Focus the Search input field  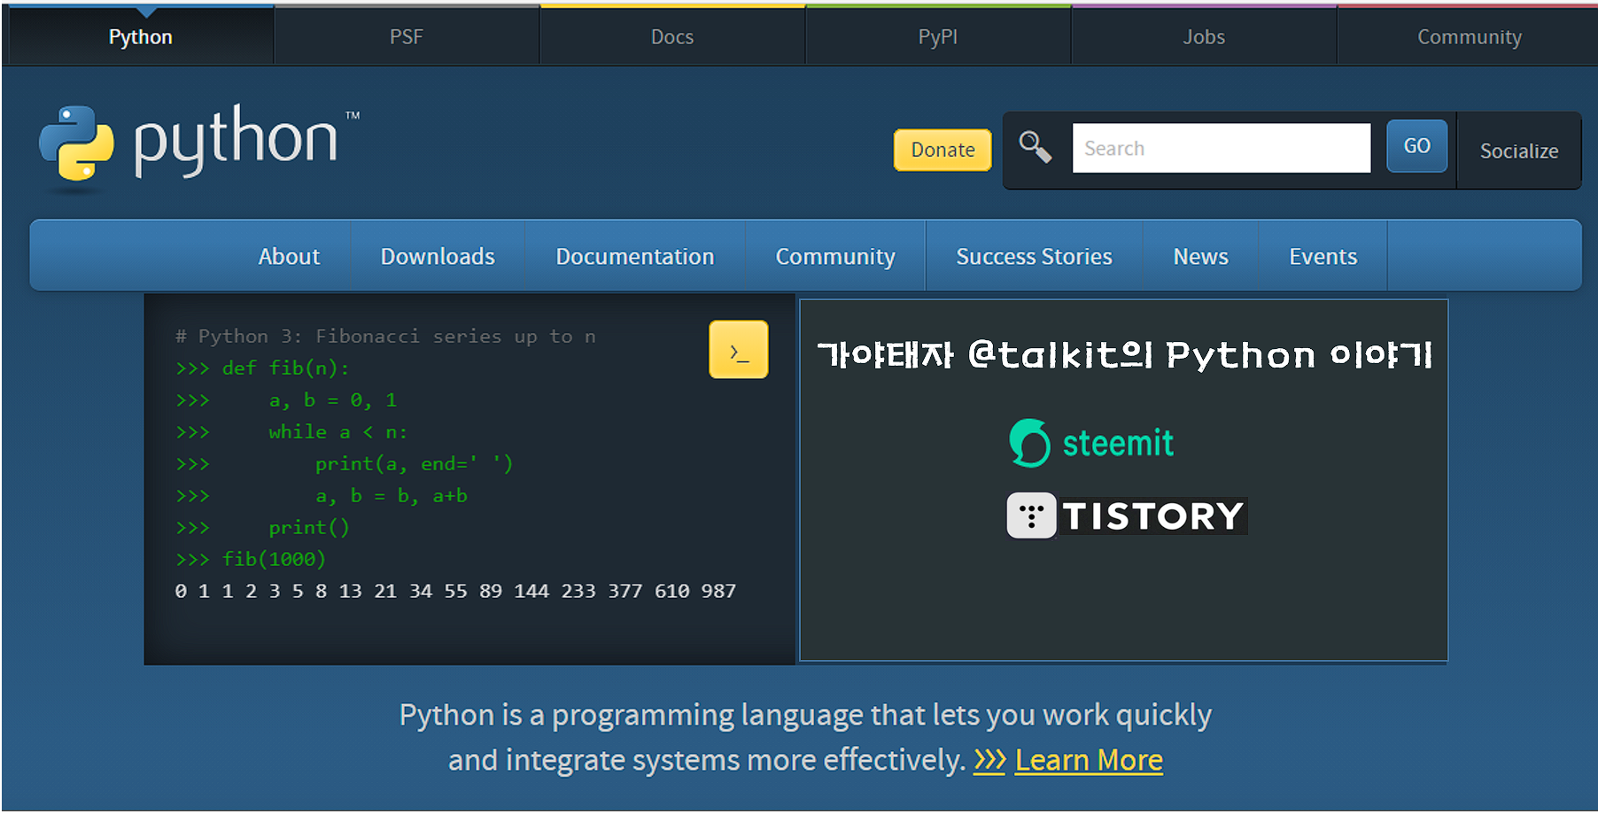1221,148
